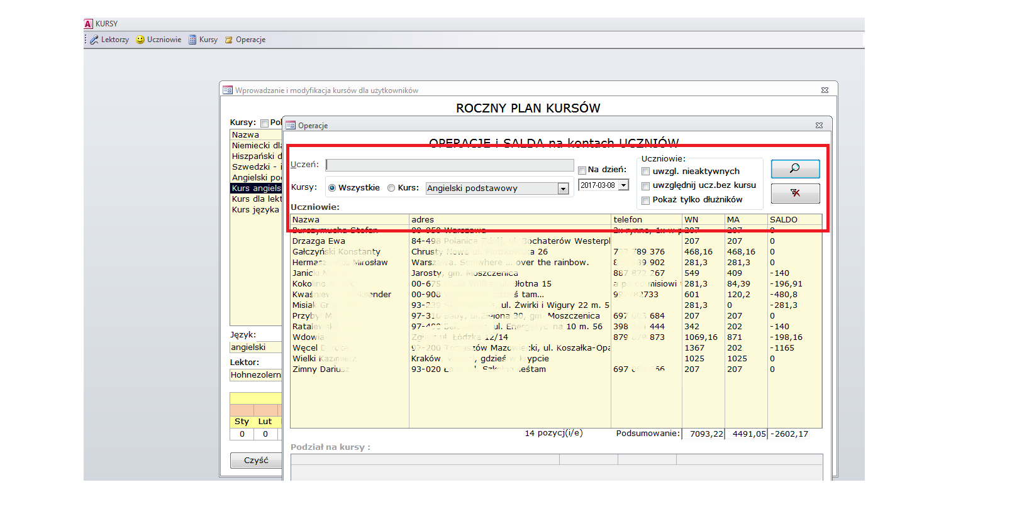The width and height of the screenshot is (1034, 519).
Task: Select the 'Hiszpański' course in the Kursy list
Action: pos(256,156)
